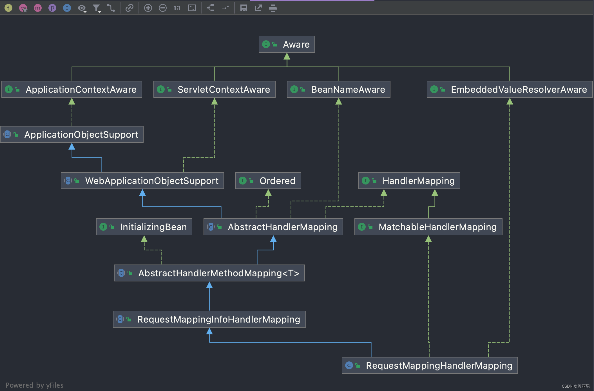
Task: Print the diagram
Action: tap(273, 8)
